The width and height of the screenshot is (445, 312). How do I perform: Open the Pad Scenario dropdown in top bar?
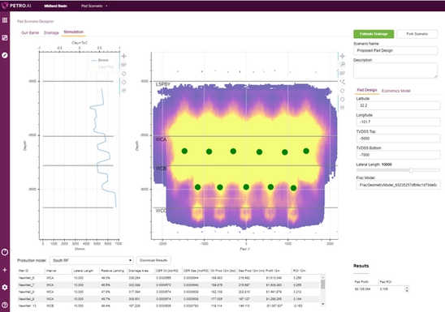(94, 6)
